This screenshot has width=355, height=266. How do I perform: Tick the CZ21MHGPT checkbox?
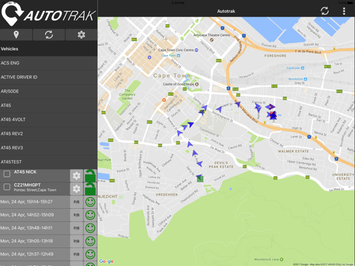click(7, 187)
